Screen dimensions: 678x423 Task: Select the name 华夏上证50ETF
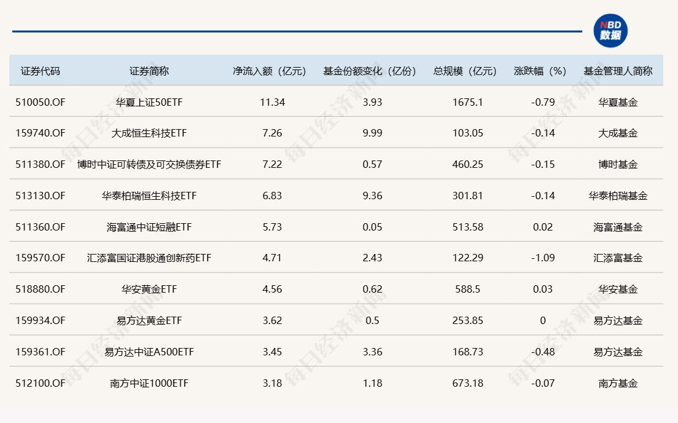click(x=149, y=102)
